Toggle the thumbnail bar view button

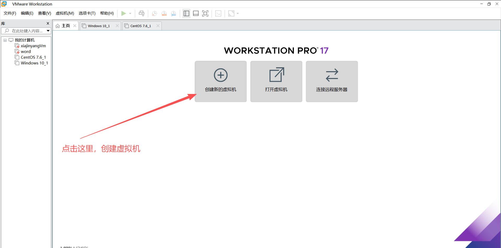pos(196,13)
